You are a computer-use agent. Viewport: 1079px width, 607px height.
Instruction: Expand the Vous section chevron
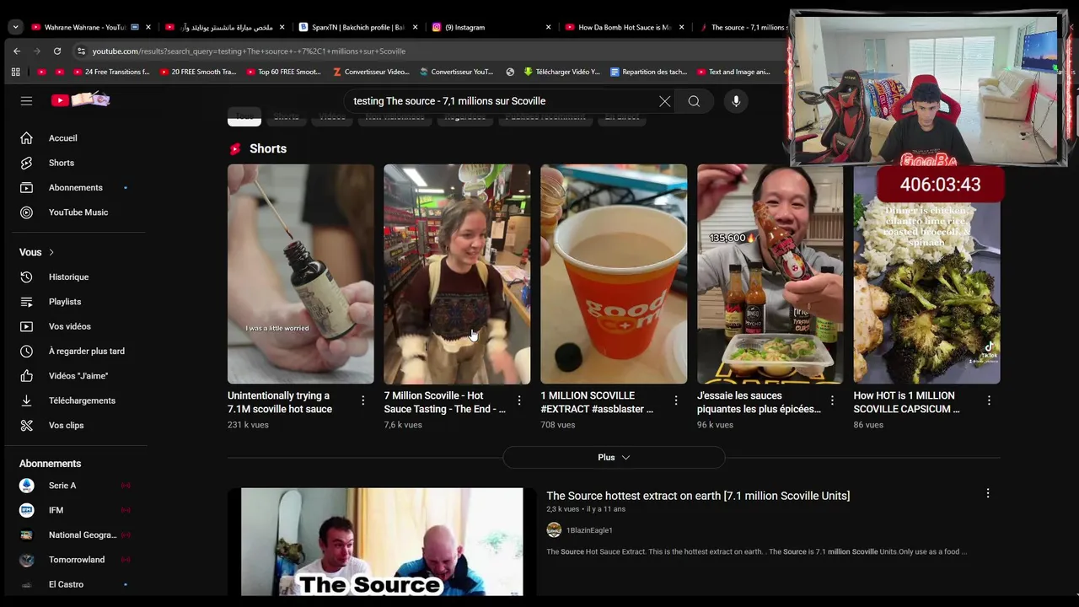point(51,252)
